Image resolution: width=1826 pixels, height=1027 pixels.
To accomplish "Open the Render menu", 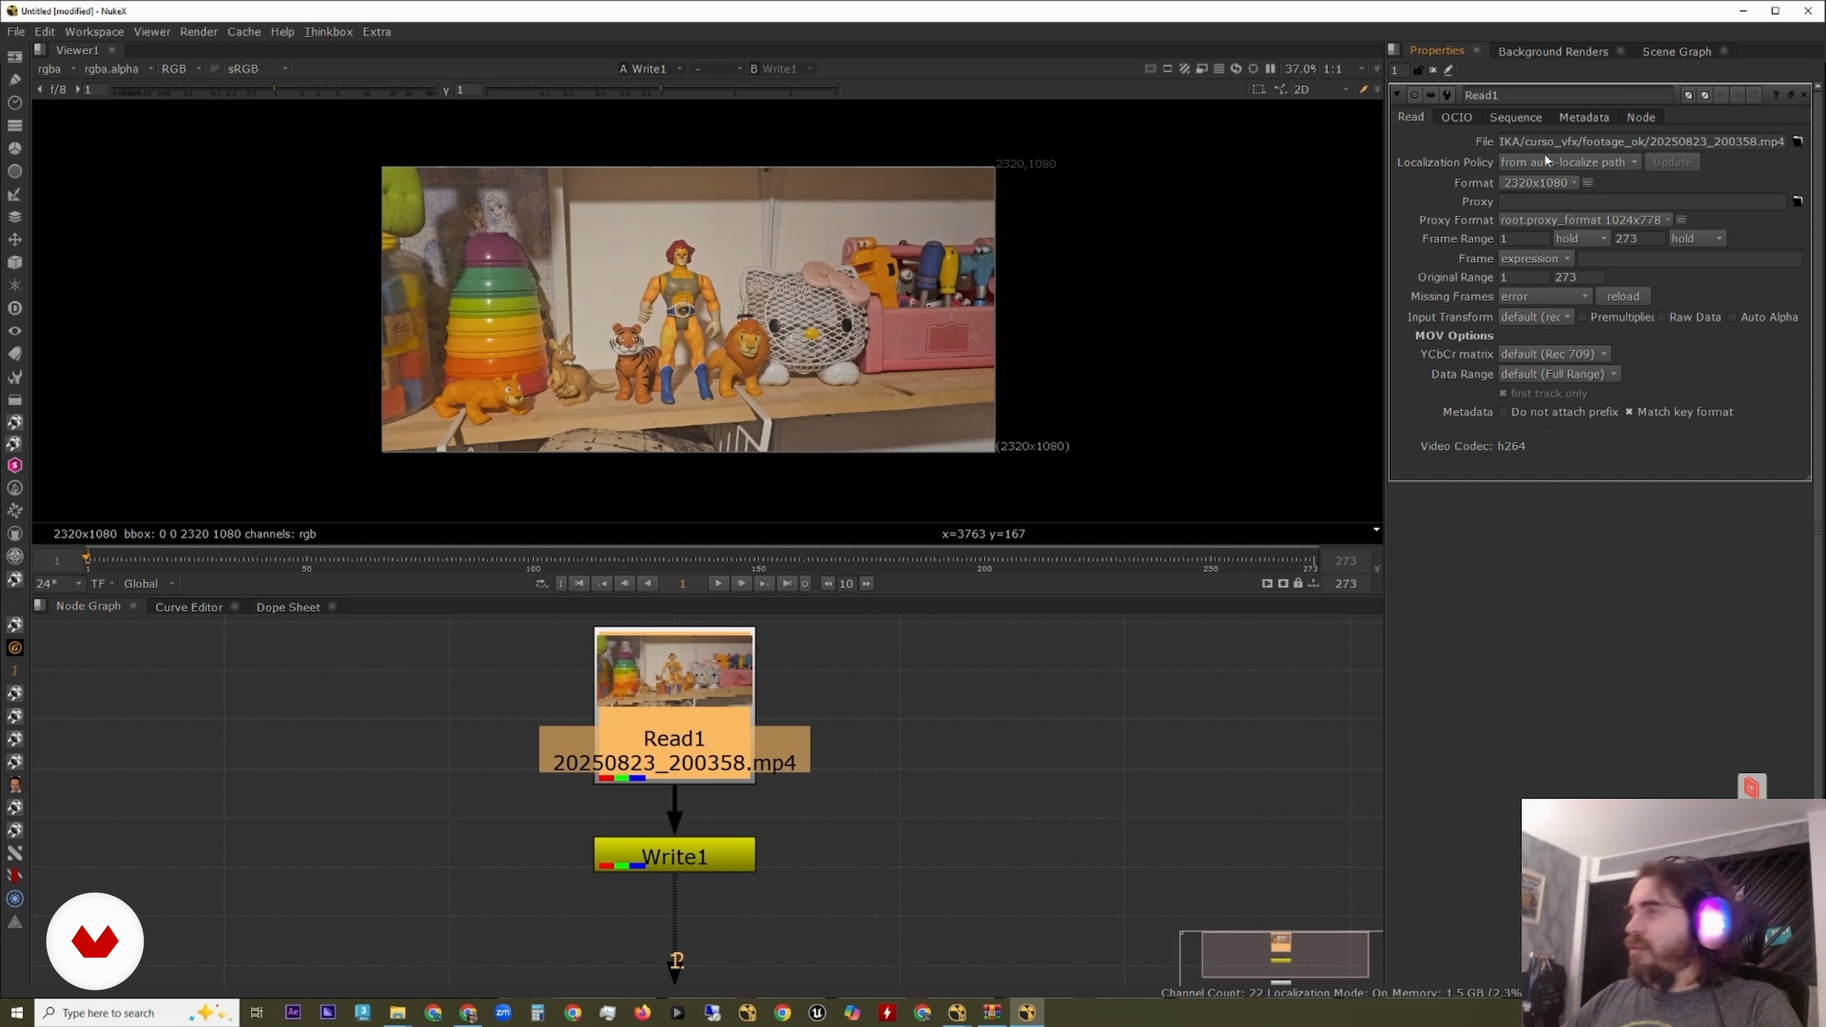I will tap(198, 32).
